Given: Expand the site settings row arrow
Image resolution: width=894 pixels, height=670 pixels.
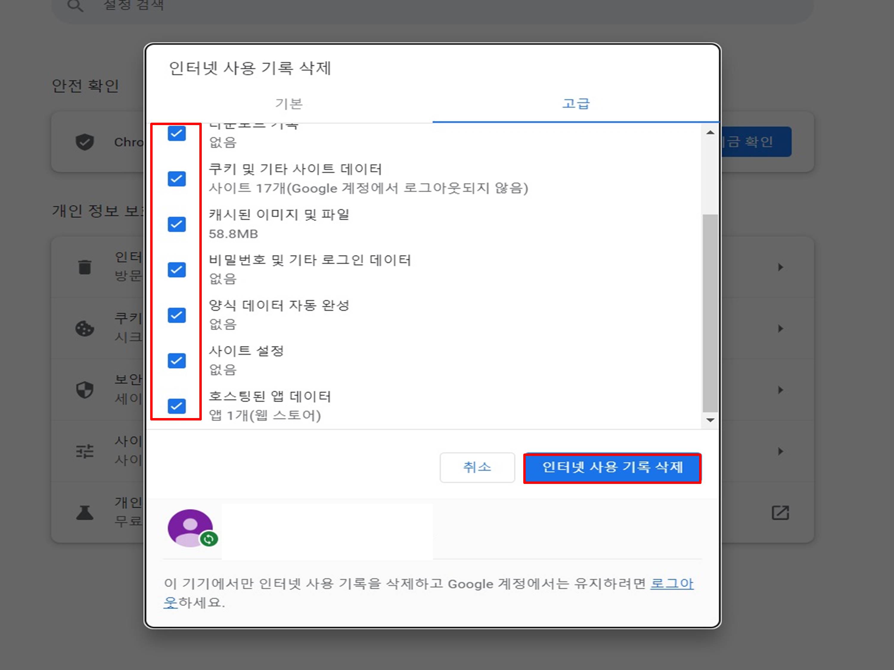Looking at the screenshot, I should pos(780,451).
